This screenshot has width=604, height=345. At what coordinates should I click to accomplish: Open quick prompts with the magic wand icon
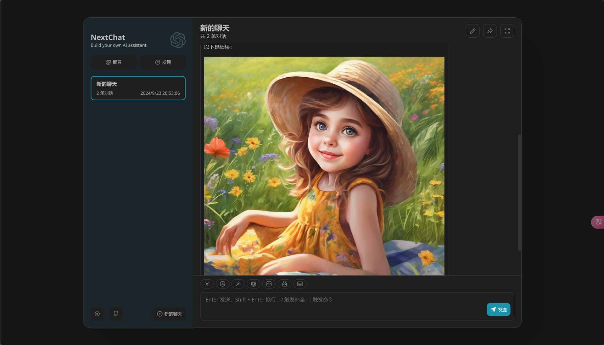[238, 284]
